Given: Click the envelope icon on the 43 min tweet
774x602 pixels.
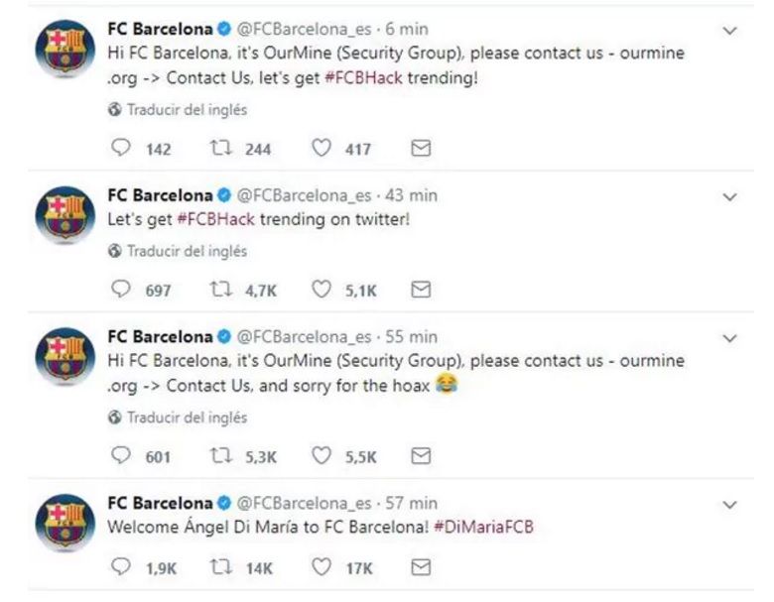Looking at the screenshot, I should point(421,290).
